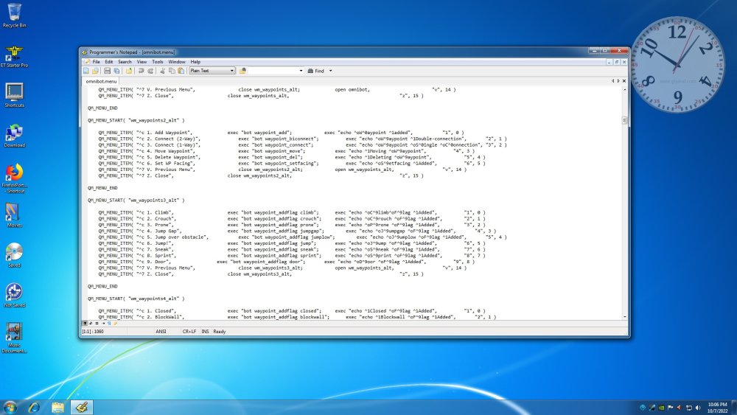Click the first mini-toolbar icon above status bar
Image resolution: width=737 pixels, height=415 pixels.
[85, 324]
